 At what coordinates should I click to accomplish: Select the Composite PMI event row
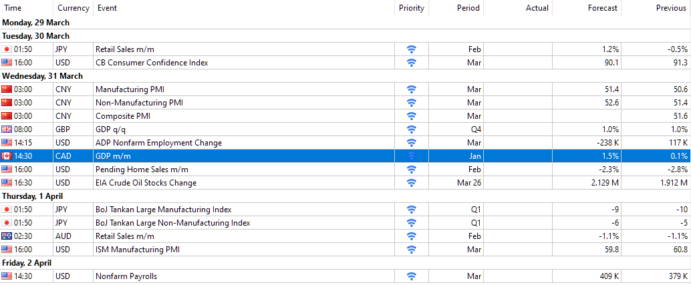click(121, 116)
